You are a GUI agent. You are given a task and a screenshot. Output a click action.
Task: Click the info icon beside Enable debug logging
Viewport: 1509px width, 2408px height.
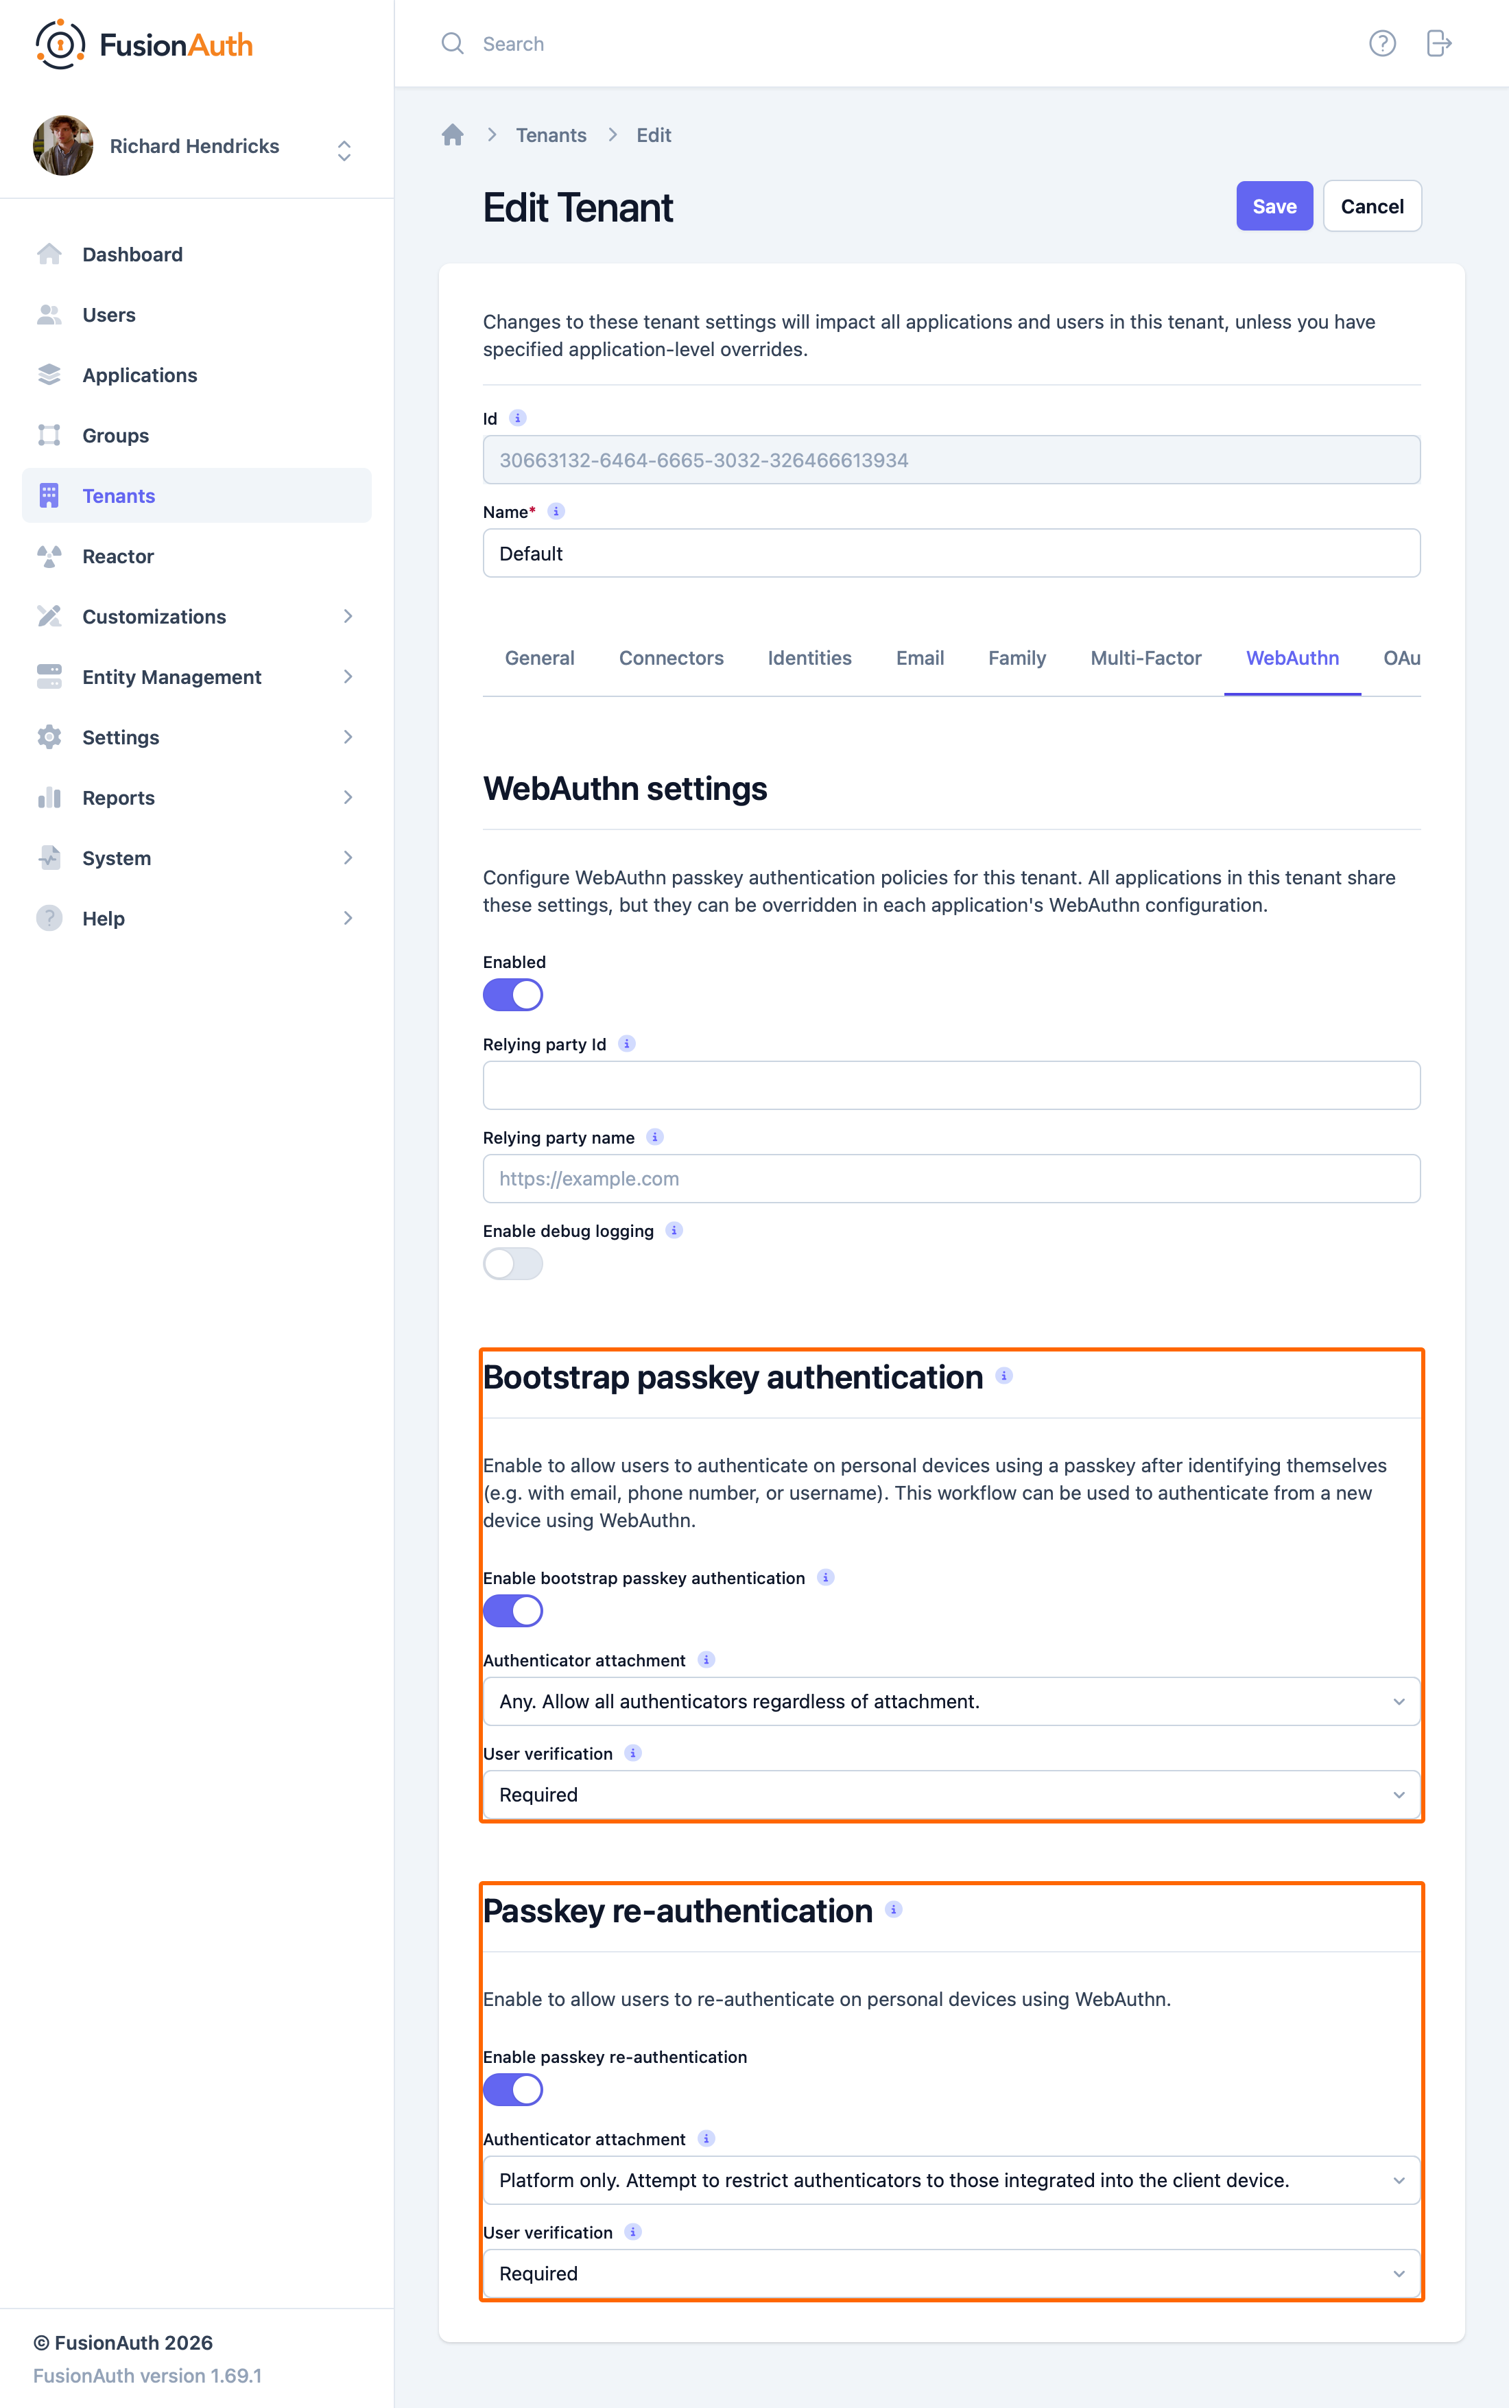674,1231
